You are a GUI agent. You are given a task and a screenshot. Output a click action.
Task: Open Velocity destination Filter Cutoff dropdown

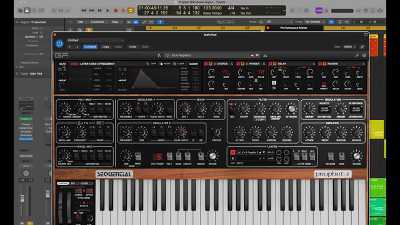click(324, 109)
